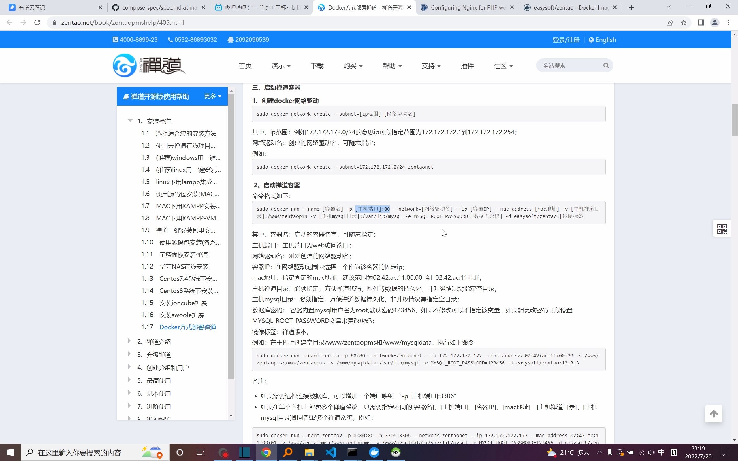Expand the 2. 禅道介绍 section
This screenshot has width=738, height=461.
(x=129, y=341)
